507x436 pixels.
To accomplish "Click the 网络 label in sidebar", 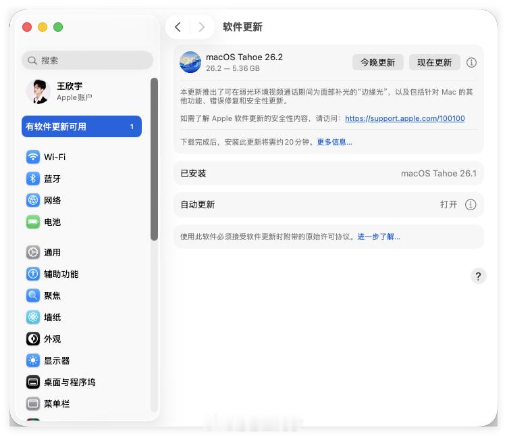I will (53, 200).
